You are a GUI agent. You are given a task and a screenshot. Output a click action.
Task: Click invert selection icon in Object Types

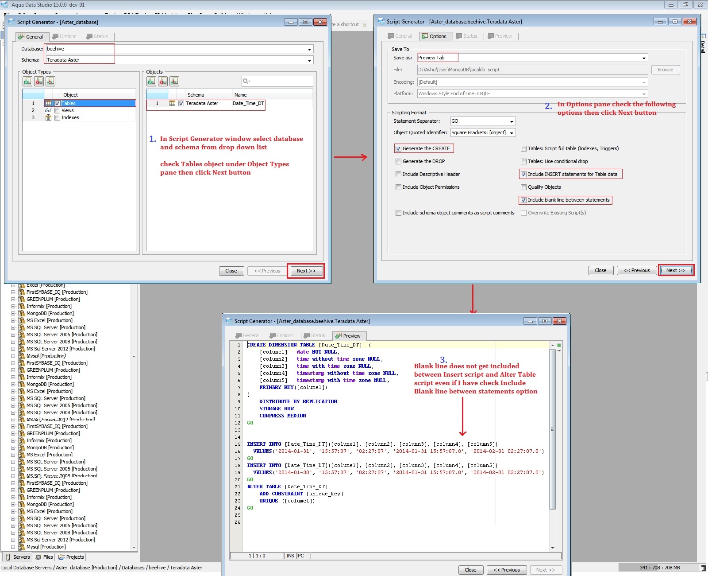pyautogui.click(x=50, y=81)
